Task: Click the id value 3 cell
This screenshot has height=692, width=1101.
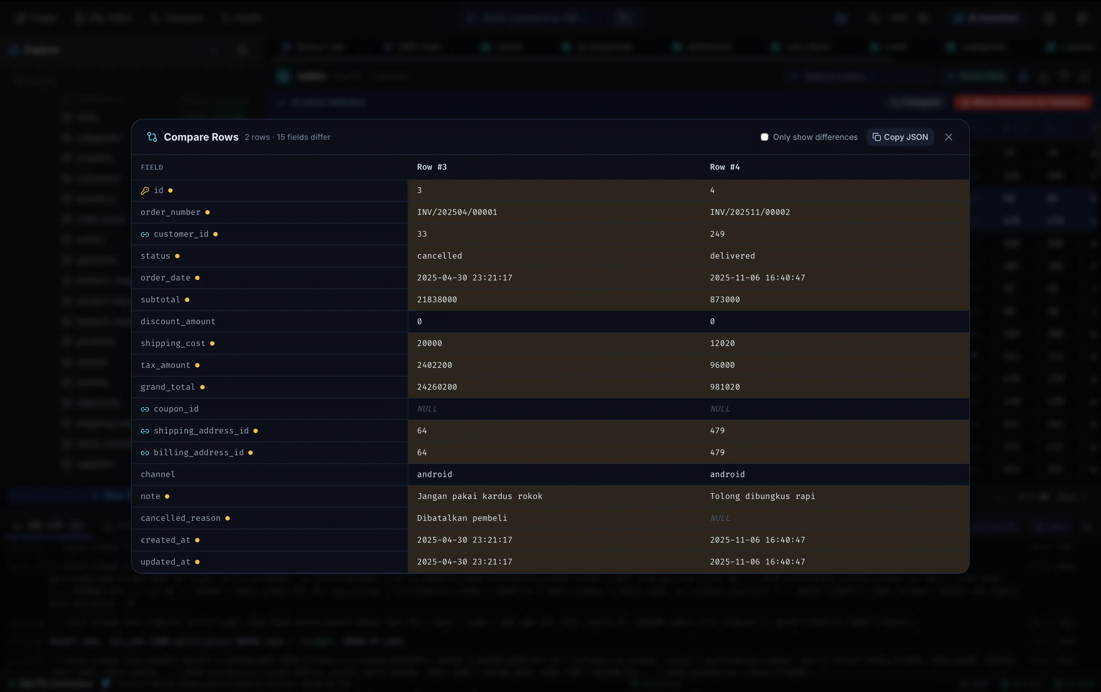Action: 554,190
